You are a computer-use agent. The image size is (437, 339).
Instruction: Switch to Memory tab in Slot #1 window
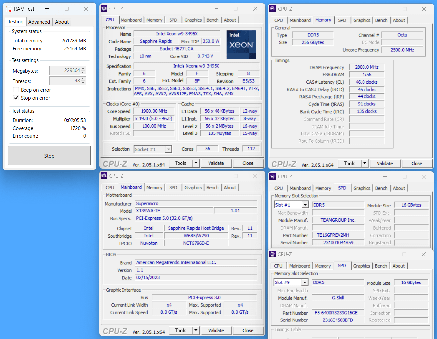click(x=323, y=188)
